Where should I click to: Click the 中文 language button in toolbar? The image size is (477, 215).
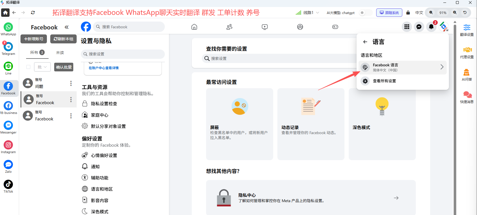coord(419,13)
